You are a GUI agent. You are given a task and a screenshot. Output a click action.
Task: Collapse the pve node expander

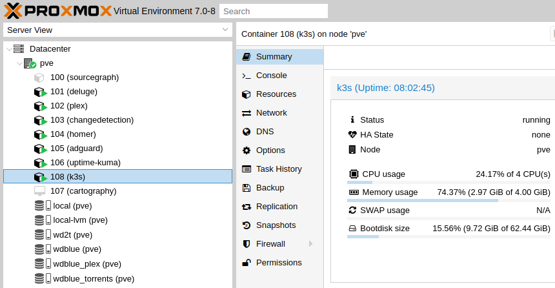pyautogui.click(x=19, y=63)
